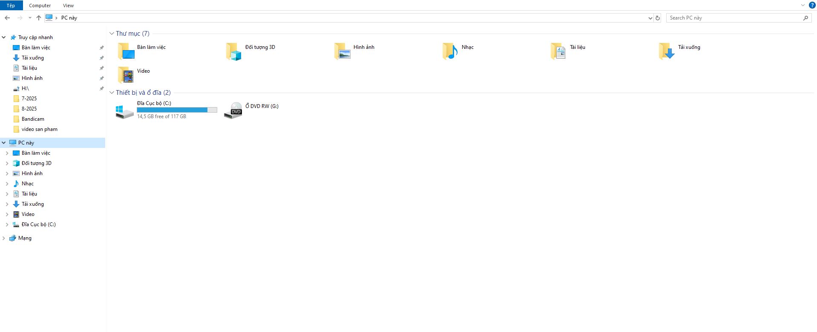Screen dimensions: 817x332
Task: Expand the Mạng network tree node
Action: tap(4, 238)
